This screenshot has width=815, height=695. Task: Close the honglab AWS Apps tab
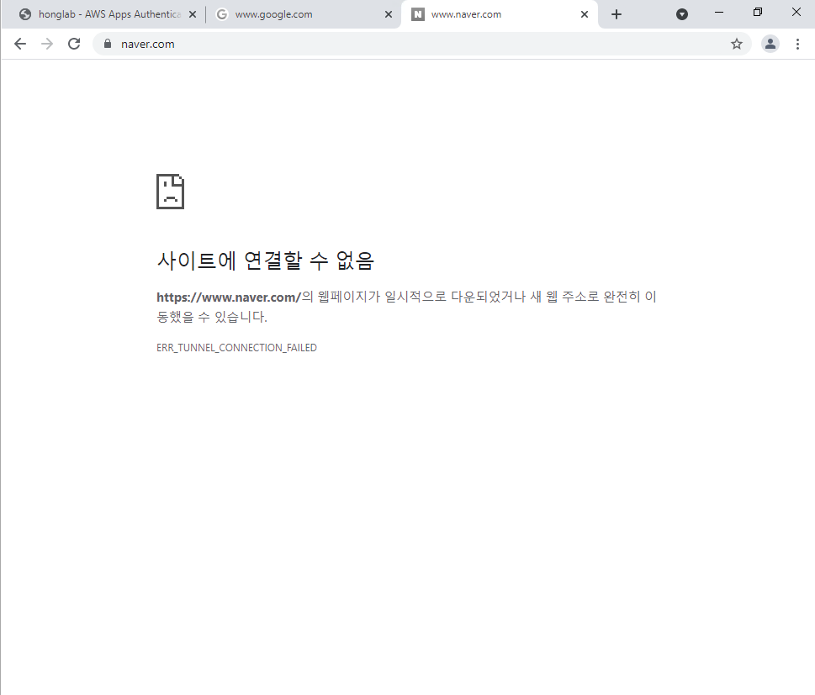pos(193,14)
